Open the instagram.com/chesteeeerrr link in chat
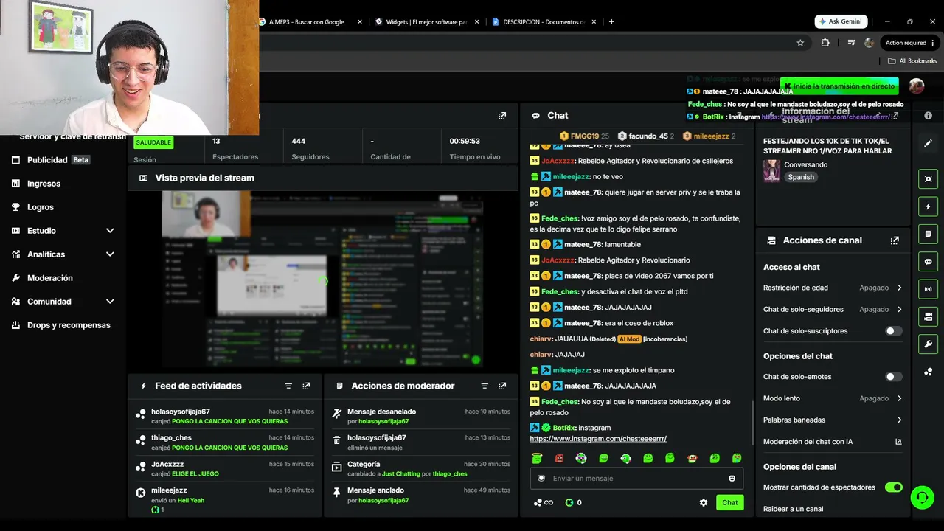Viewport: 944px width, 531px height. (x=598, y=439)
